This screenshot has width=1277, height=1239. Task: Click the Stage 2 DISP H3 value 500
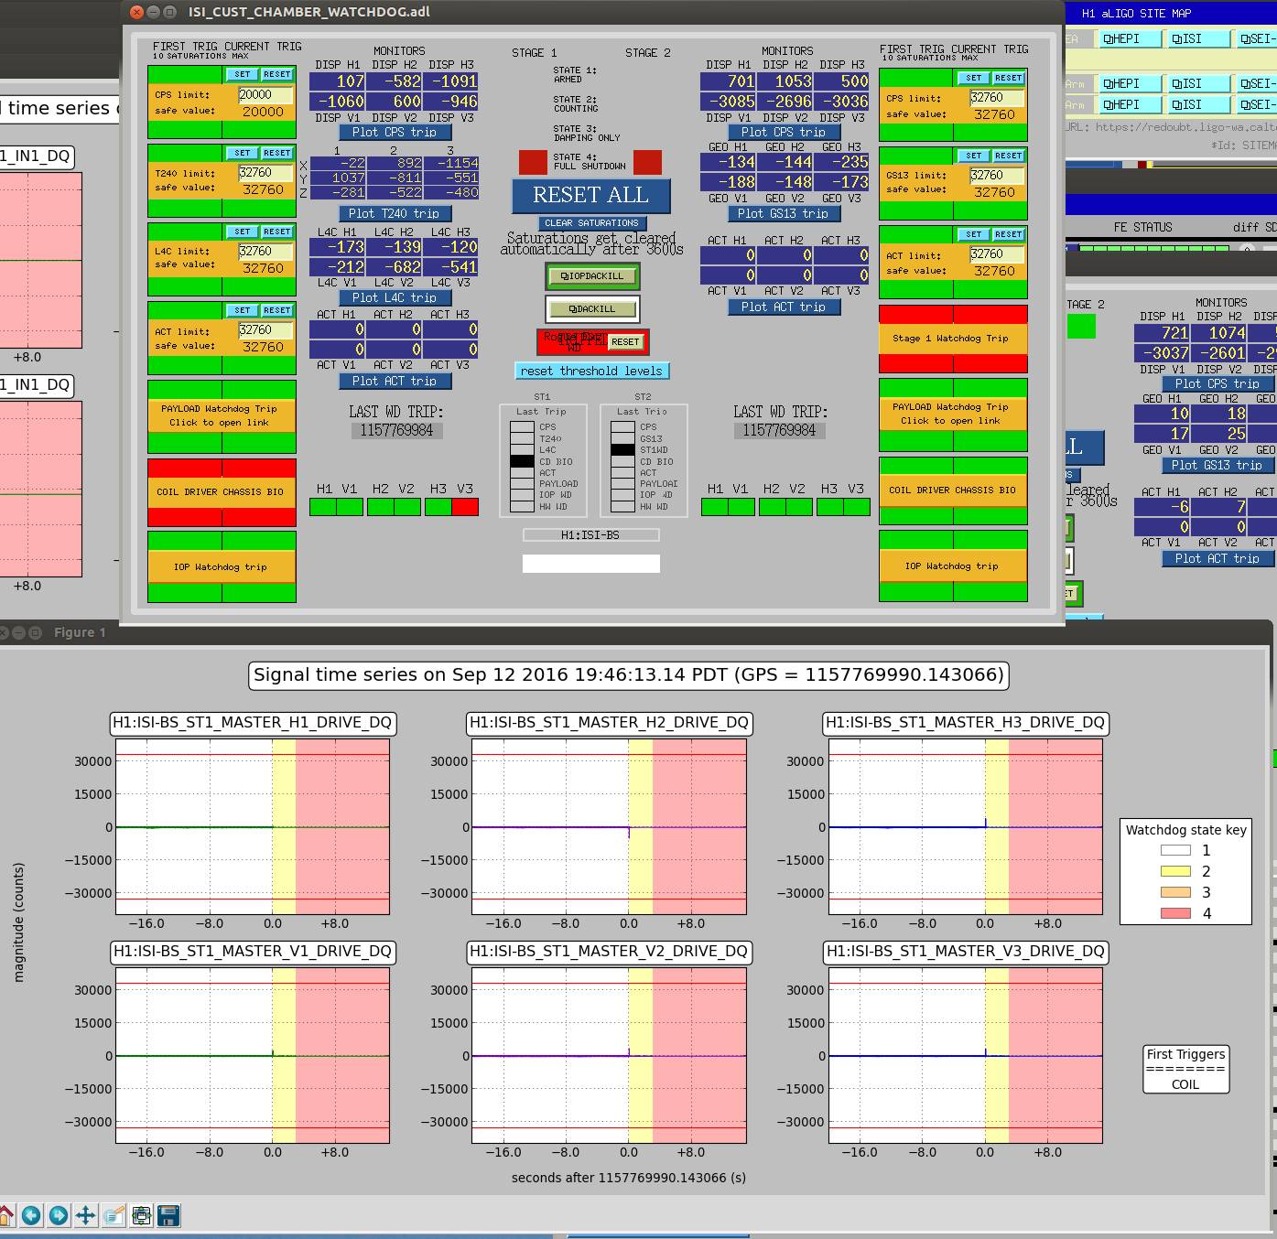pyautogui.click(x=842, y=81)
